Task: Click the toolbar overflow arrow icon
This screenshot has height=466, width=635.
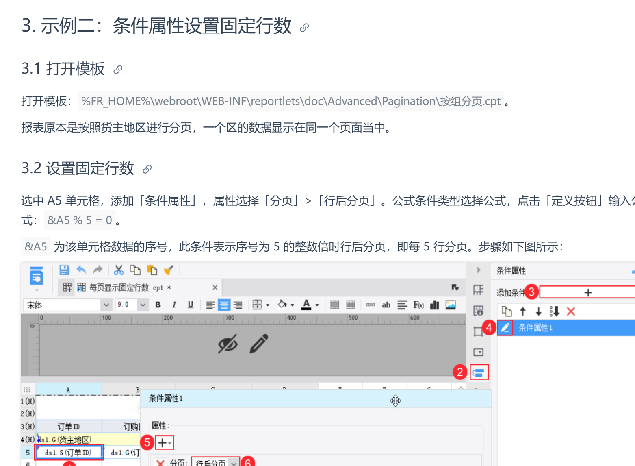Action: [x=455, y=287]
